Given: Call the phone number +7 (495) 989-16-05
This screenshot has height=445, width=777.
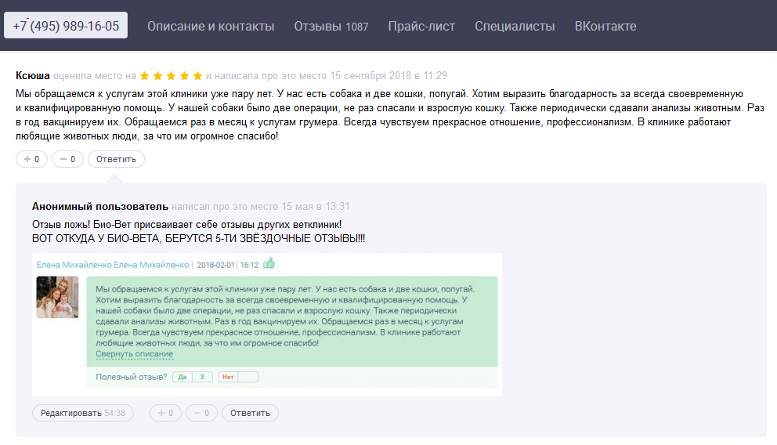Looking at the screenshot, I should pos(66,26).
